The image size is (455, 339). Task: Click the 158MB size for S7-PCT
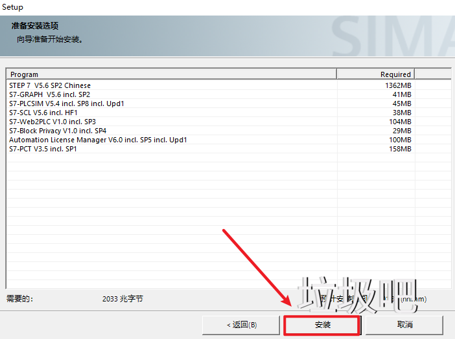click(x=400, y=149)
